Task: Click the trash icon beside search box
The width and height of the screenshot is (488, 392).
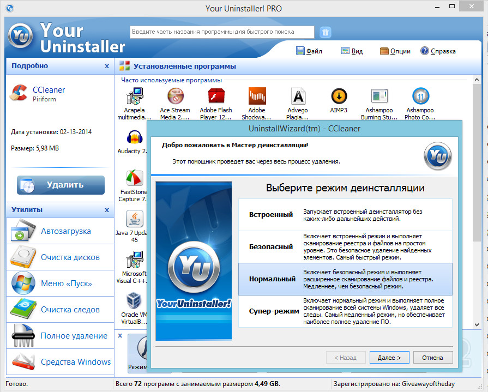Action: (x=325, y=32)
